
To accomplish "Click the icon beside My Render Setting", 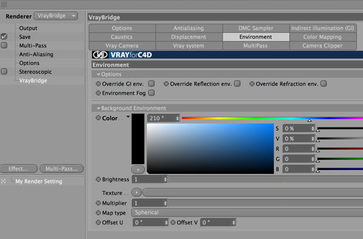I will coord(3,182).
